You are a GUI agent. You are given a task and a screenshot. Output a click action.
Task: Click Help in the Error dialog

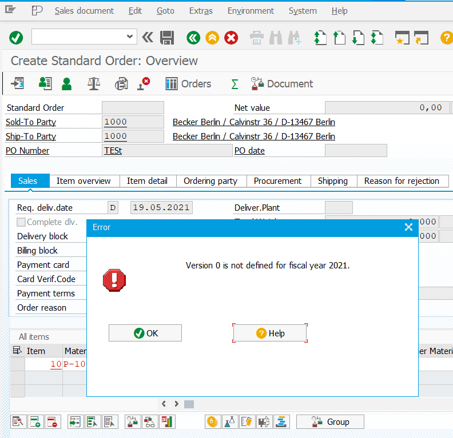[x=270, y=333]
